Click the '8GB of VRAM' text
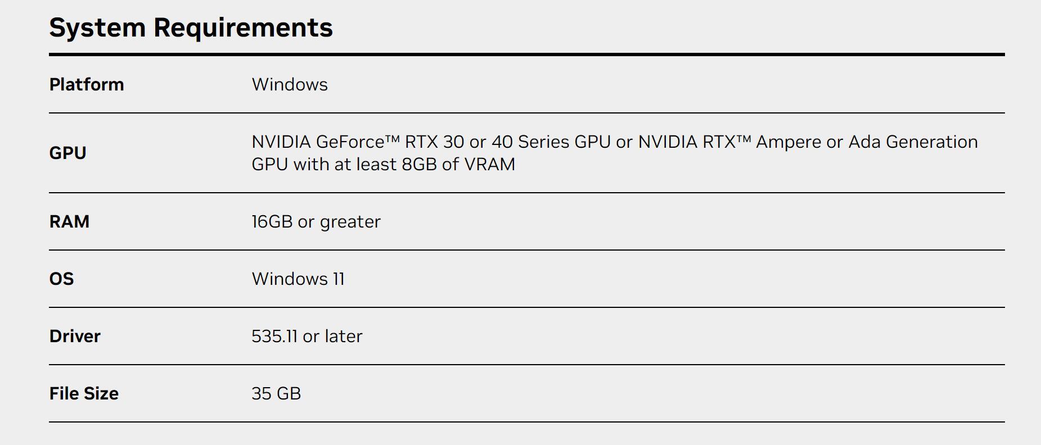The height and width of the screenshot is (445, 1041). click(458, 164)
